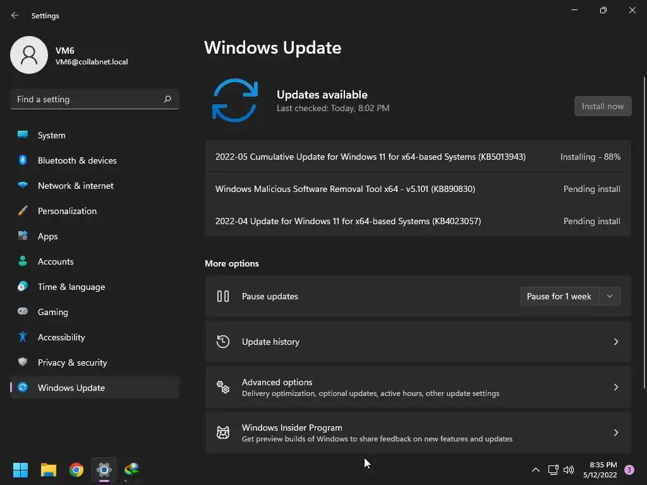
Task: Open Accessibility settings
Action: click(x=95, y=337)
